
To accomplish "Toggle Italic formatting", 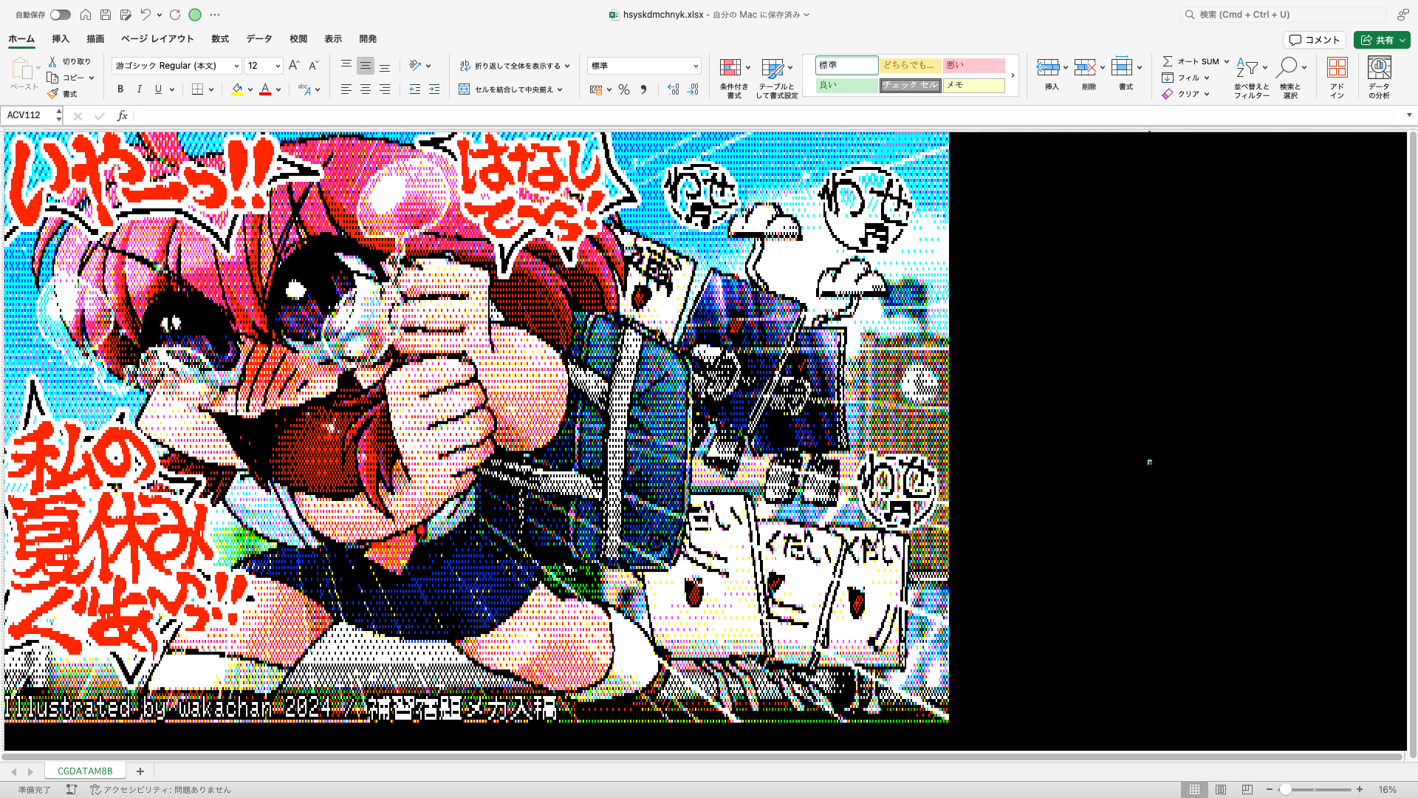I will pos(140,89).
